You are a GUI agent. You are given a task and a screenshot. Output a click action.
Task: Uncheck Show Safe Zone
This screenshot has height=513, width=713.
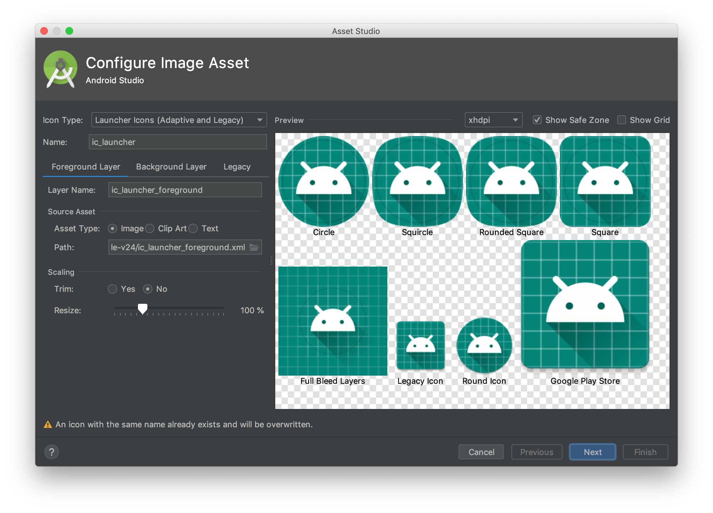(537, 120)
